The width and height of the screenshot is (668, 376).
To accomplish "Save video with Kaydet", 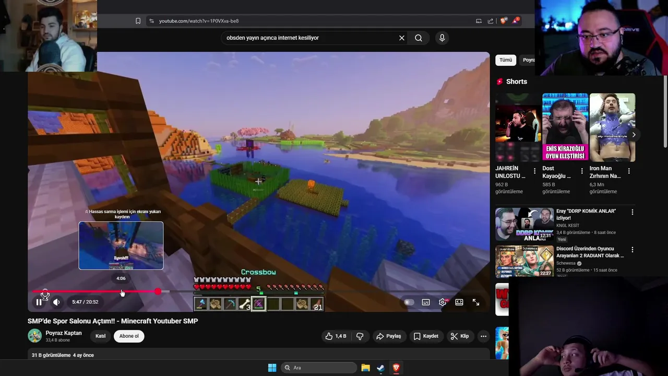I will [426, 336].
